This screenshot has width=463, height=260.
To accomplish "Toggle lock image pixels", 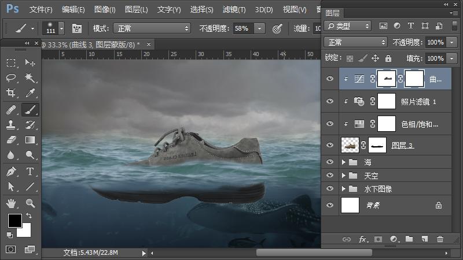I will [363, 58].
